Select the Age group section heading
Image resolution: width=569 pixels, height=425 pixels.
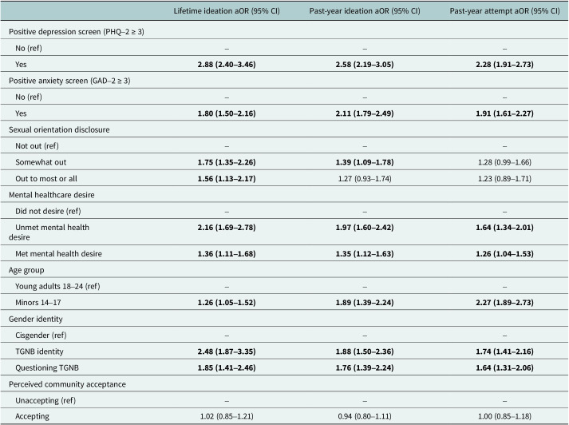click(26, 270)
